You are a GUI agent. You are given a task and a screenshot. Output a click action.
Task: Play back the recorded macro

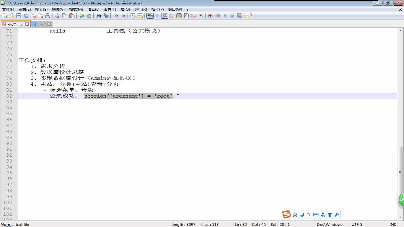pos(225,16)
